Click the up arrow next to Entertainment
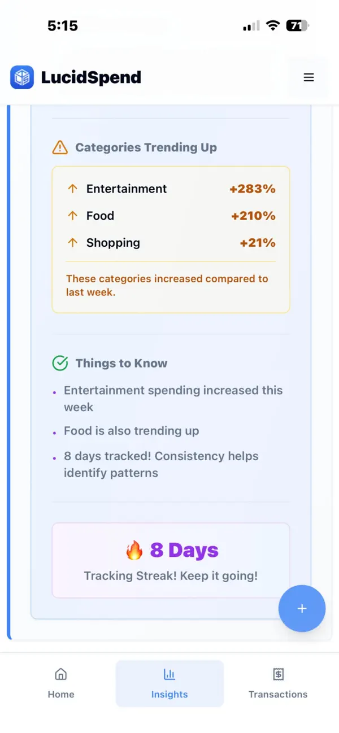Image resolution: width=339 pixels, height=733 pixels. pos(72,189)
